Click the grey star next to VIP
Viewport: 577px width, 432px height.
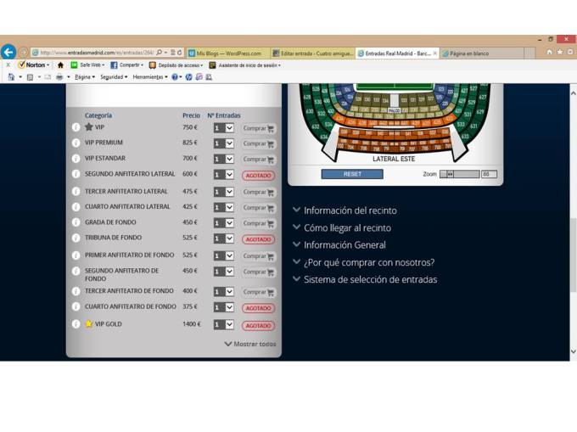[89, 127]
